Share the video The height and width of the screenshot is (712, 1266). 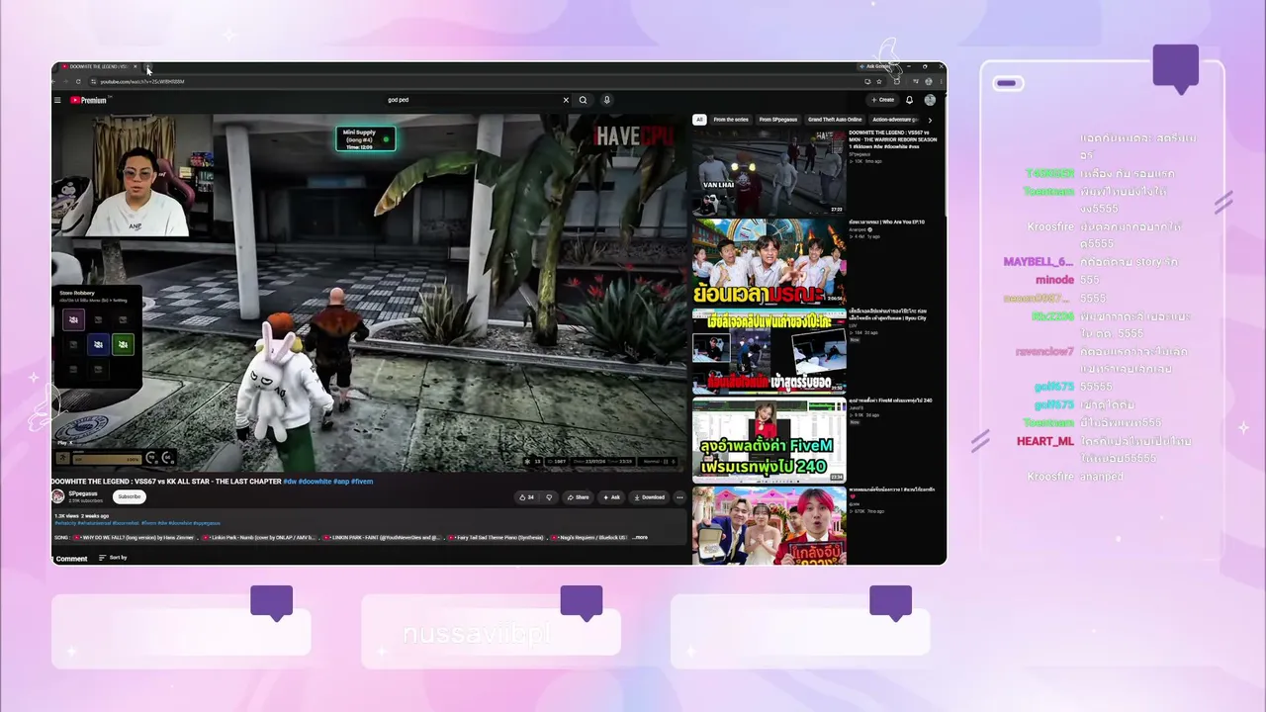(x=579, y=497)
